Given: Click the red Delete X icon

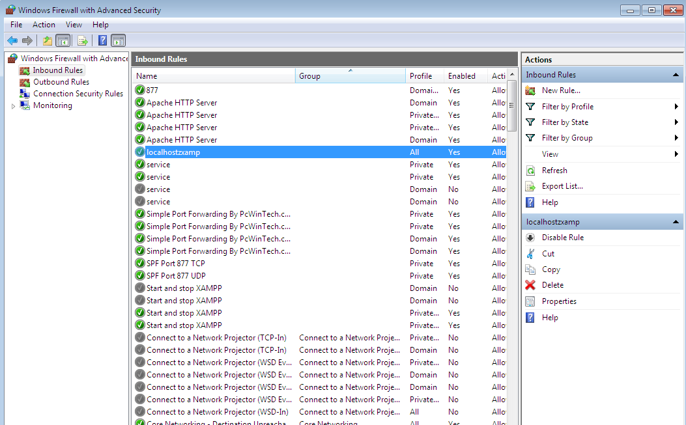Looking at the screenshot, I should pos(530,285).
